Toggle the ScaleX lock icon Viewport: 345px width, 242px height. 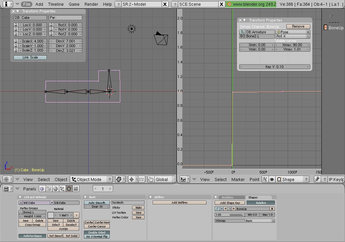[x=15, y=41]
